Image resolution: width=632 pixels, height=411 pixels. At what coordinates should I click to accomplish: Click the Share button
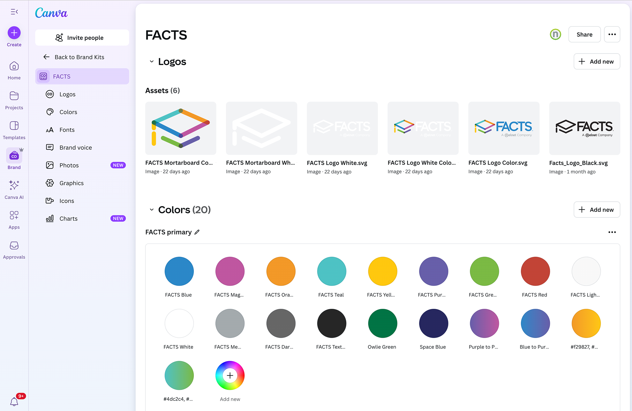(585, 34)
